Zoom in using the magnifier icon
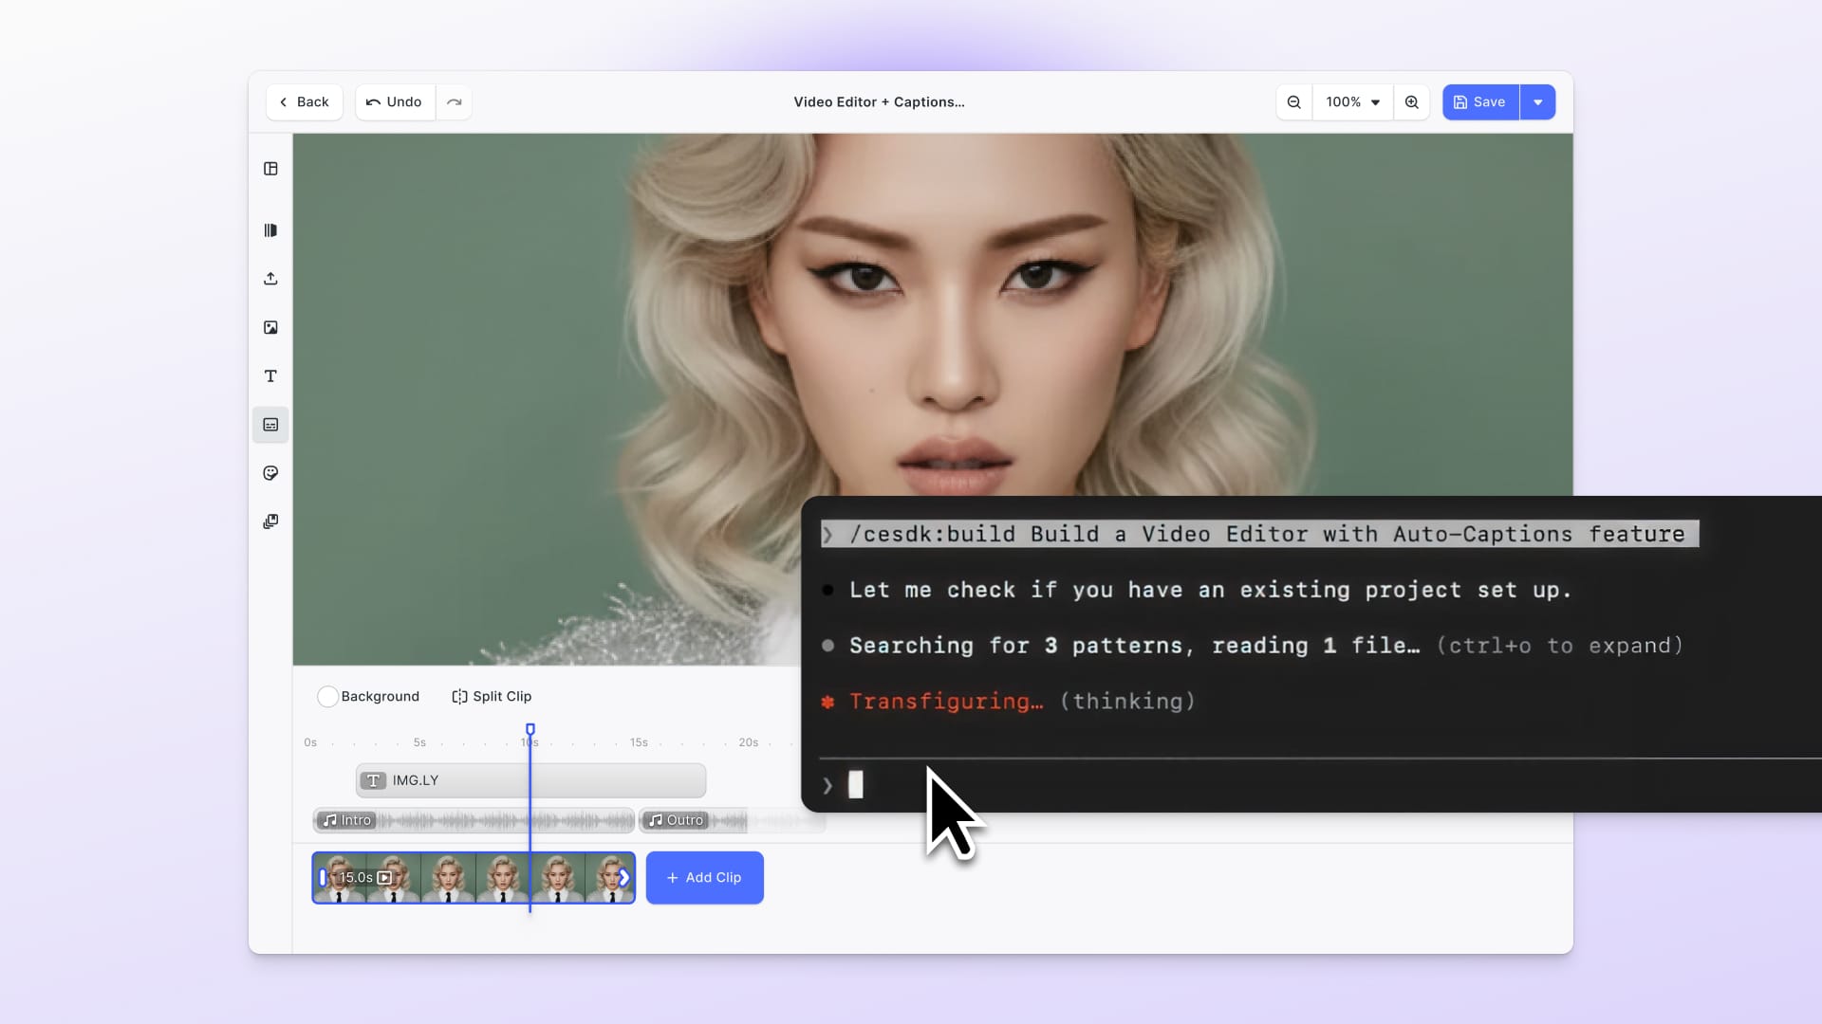This screenshot has width=1822, height=1024. pos(1412,101)
